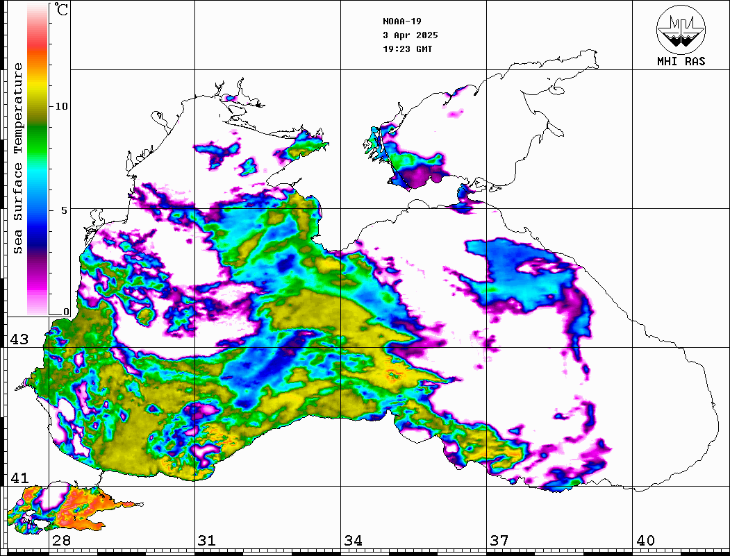Viewport: 730px width, 556px height.
Task: Click the date '3 Apr 2025'
Action: tap(410, 35)
